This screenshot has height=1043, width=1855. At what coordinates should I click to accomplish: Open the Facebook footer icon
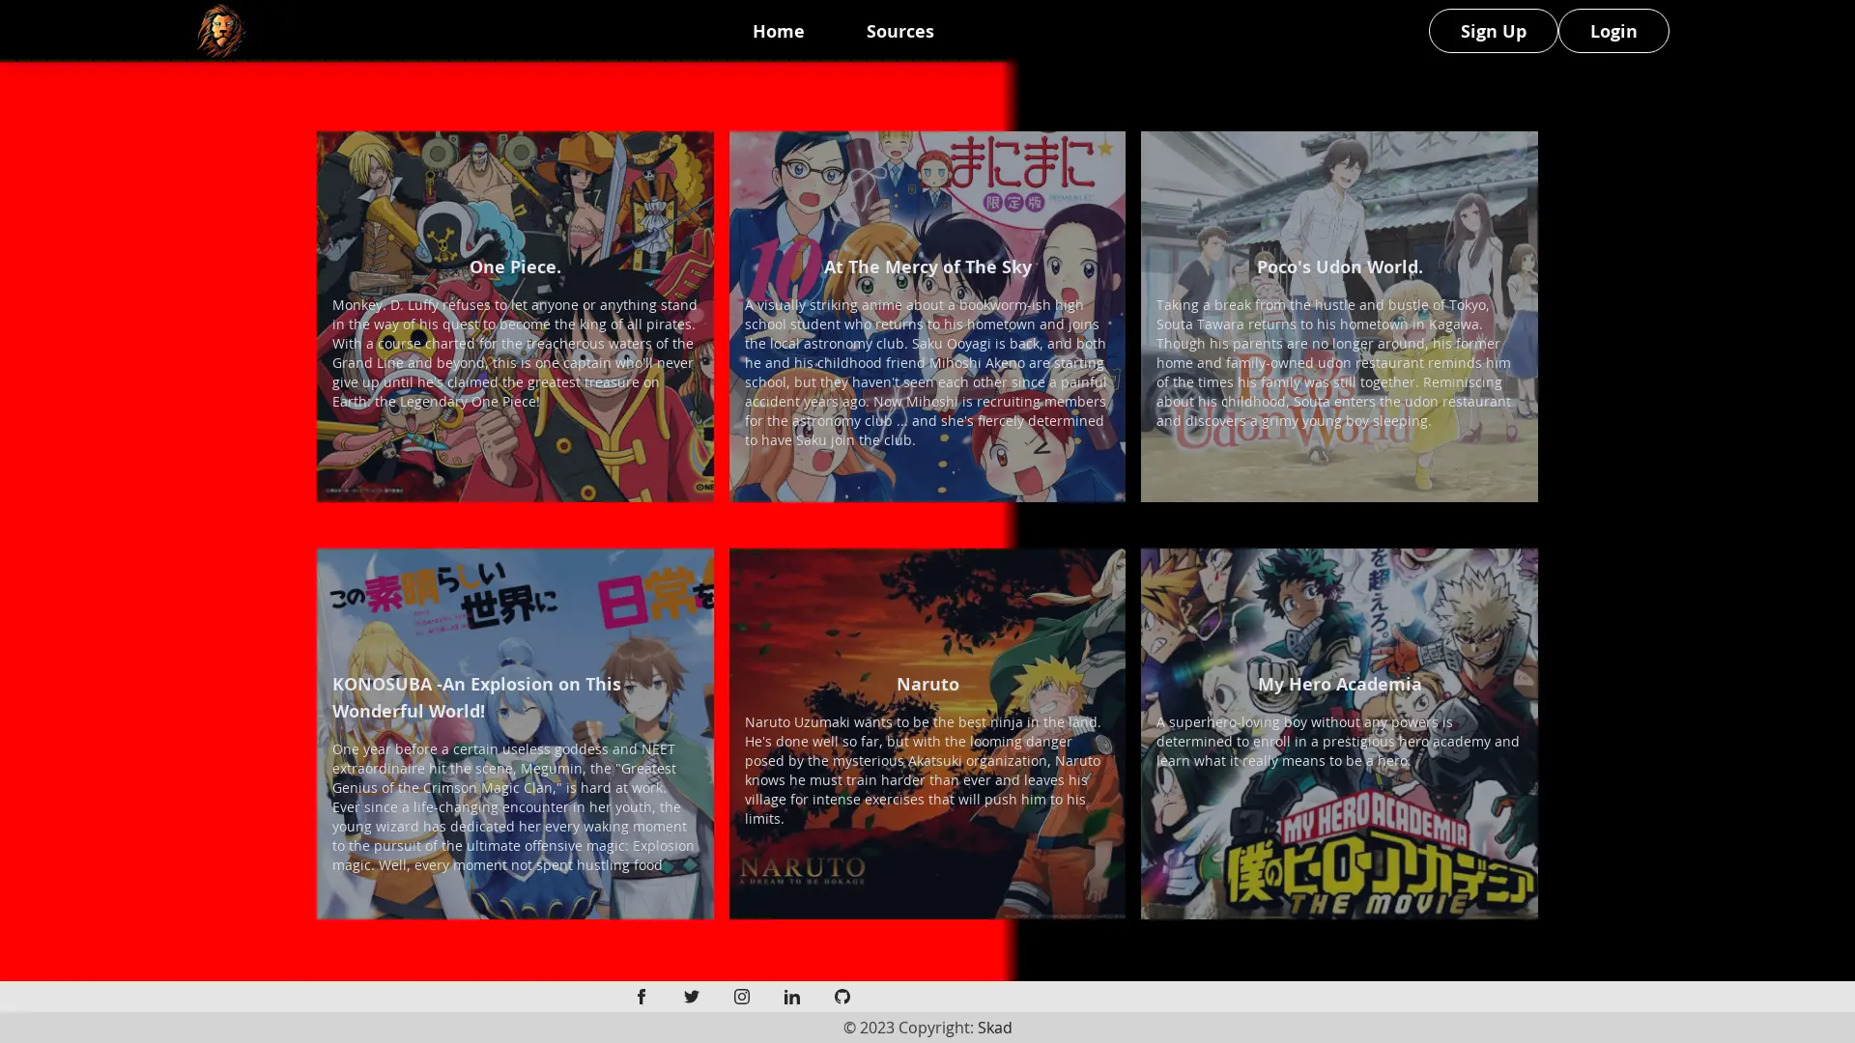click(642, 996)
